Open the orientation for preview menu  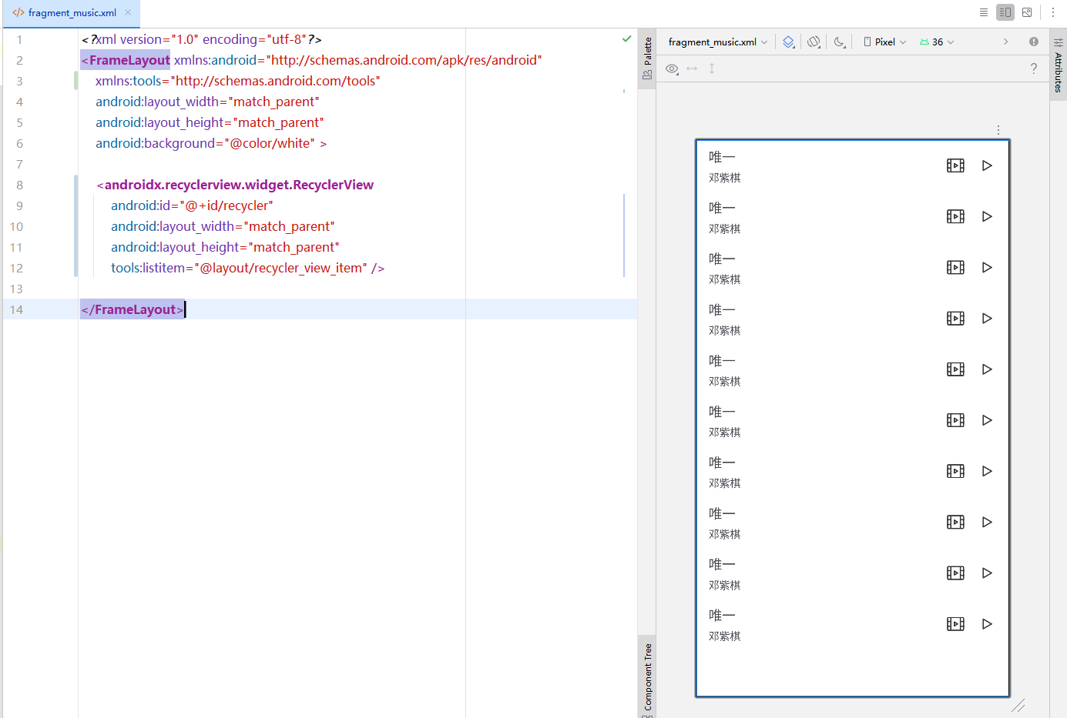pyautogui.click(x=814, y=42)
